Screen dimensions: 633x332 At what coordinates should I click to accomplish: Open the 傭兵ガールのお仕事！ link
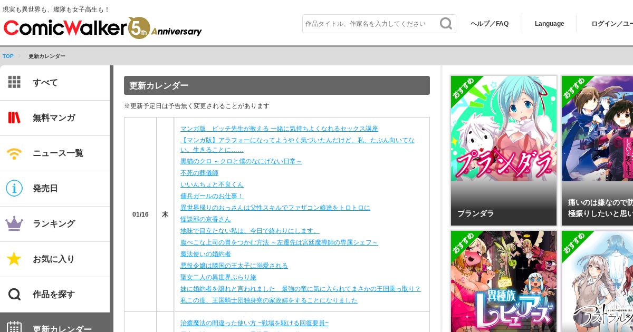[x=212, y=196]
